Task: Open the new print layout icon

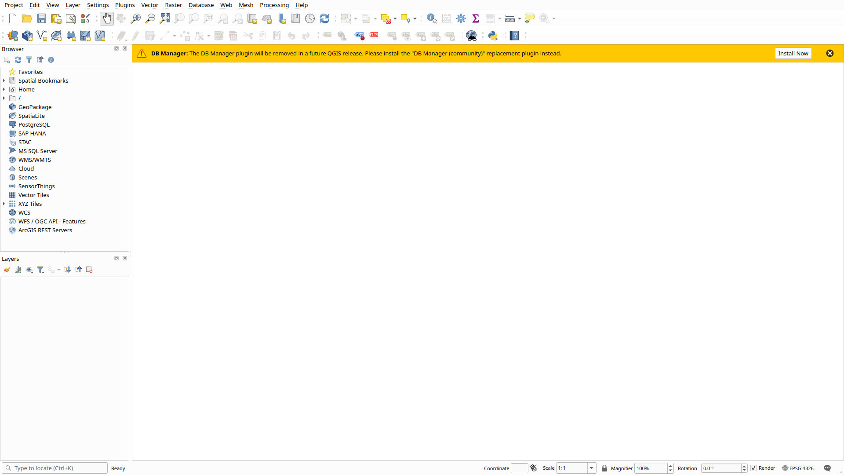Action: click(56, 18)
